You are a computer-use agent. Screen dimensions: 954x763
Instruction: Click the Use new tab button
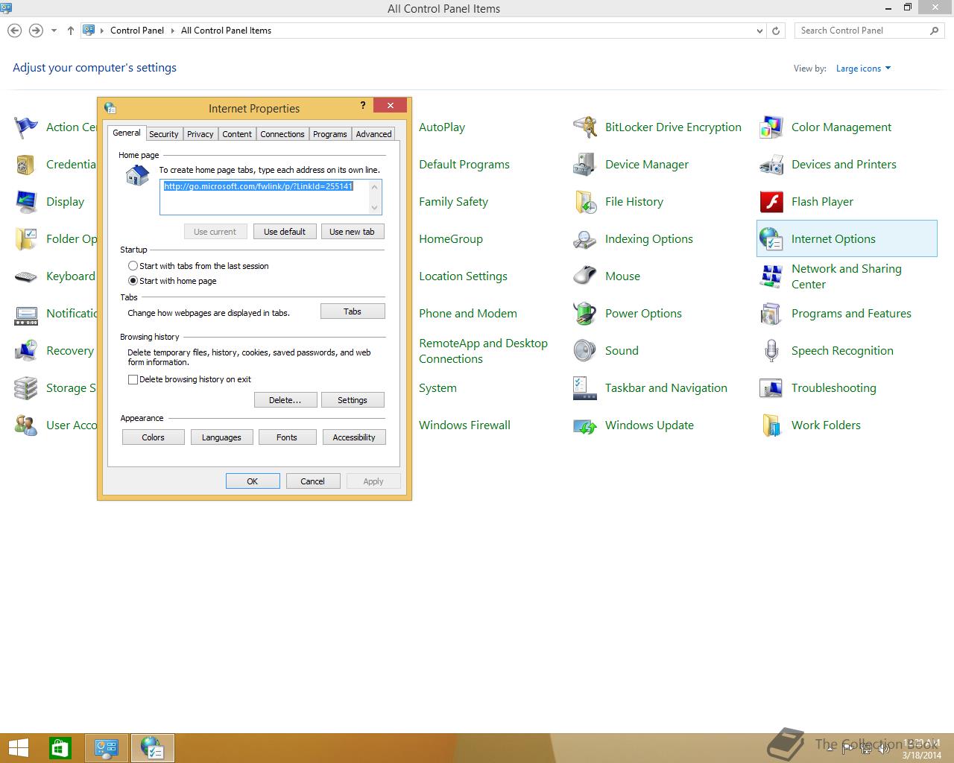[x=352, y=232]
